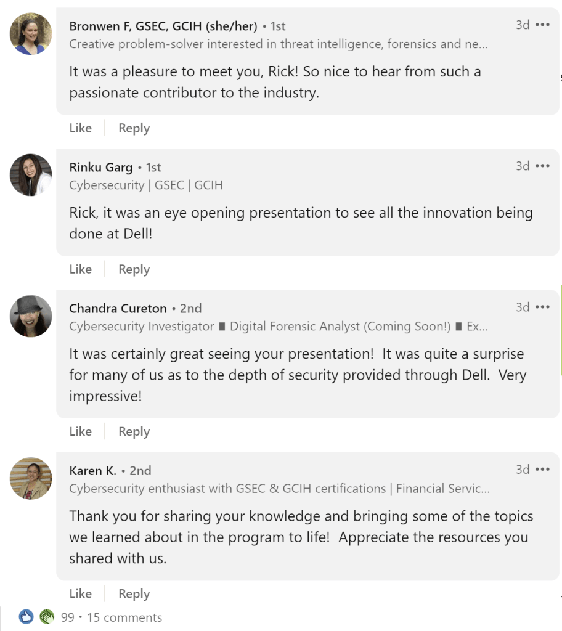
Task: Click the green celebrate reaction icon
Action: (47, 617)
